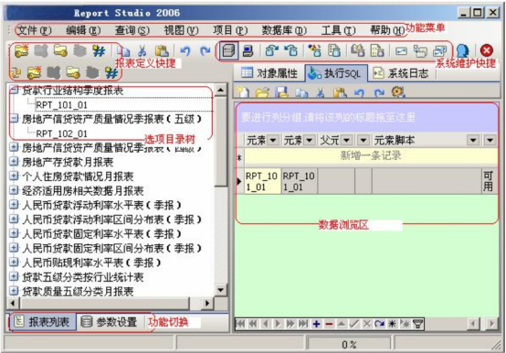Create new SQL script in the 执行SQL toolbar

click(243, 92)
